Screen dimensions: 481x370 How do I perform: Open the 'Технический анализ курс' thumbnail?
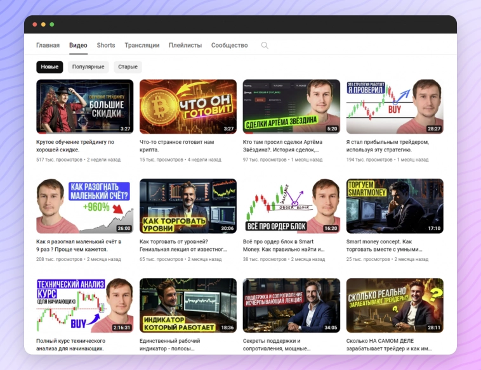tap(84, 305)
